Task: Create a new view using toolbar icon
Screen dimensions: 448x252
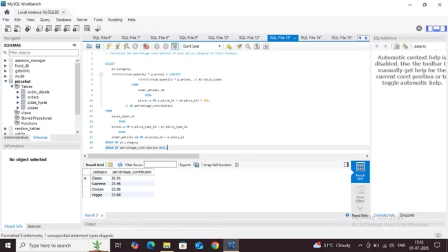Action: tap(58, 28)
